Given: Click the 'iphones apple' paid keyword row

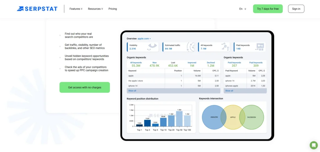Looking at the screenshot, I should pyautogui.click(x=245, y=86).
